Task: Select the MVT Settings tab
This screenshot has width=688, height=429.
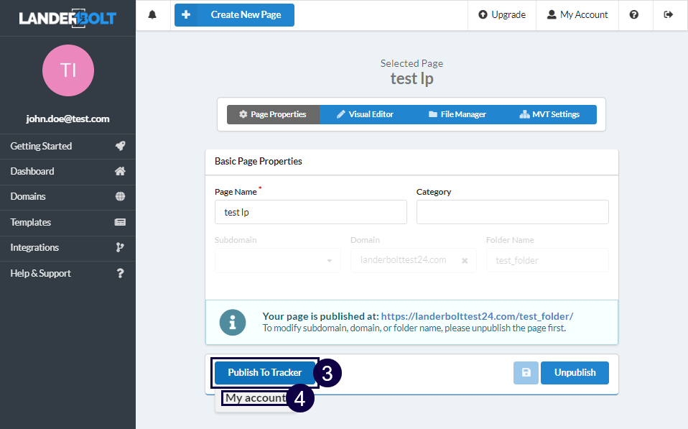Action: [549, 114]
